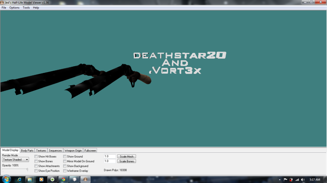Enable Show Eye Position checkbox

point(36,171)
